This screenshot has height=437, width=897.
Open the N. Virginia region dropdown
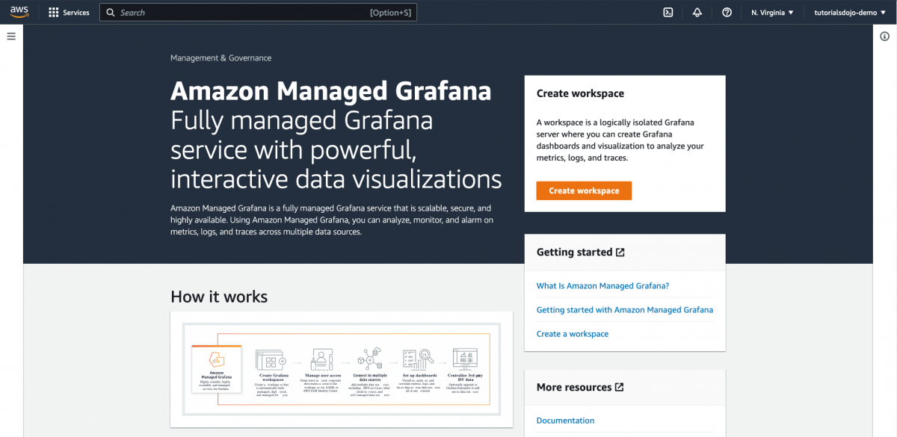pyautogui.click(x=771, y=12)
